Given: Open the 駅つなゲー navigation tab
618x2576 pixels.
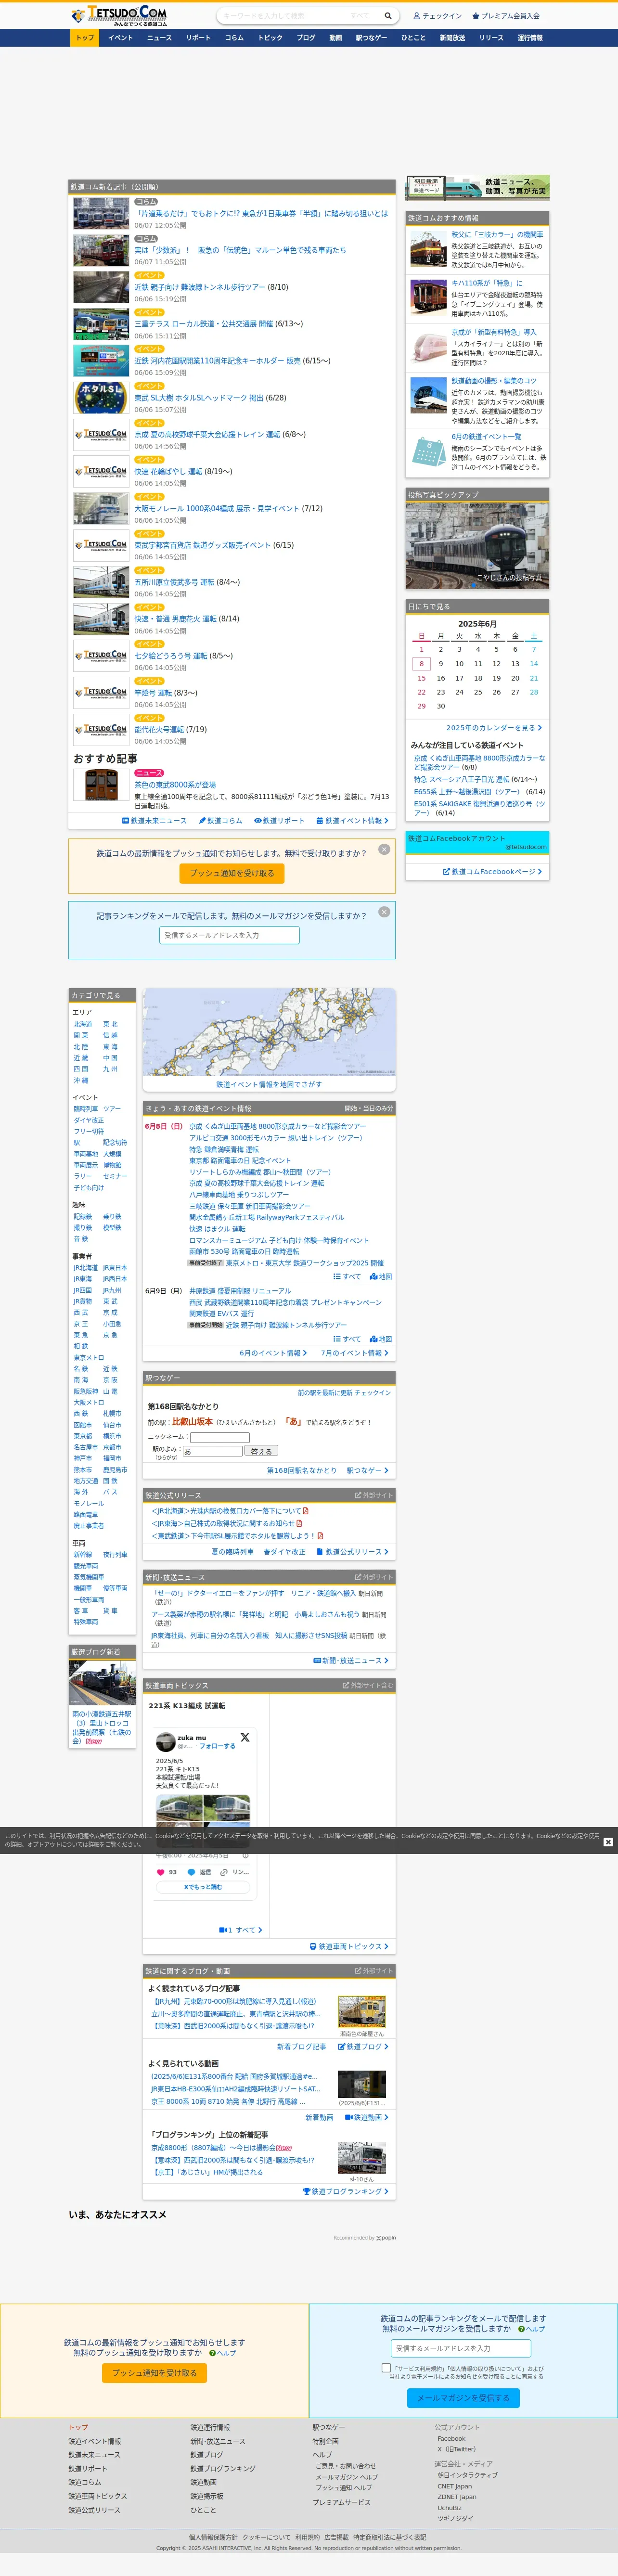Looking at the screenshot, I should [371, 38].
